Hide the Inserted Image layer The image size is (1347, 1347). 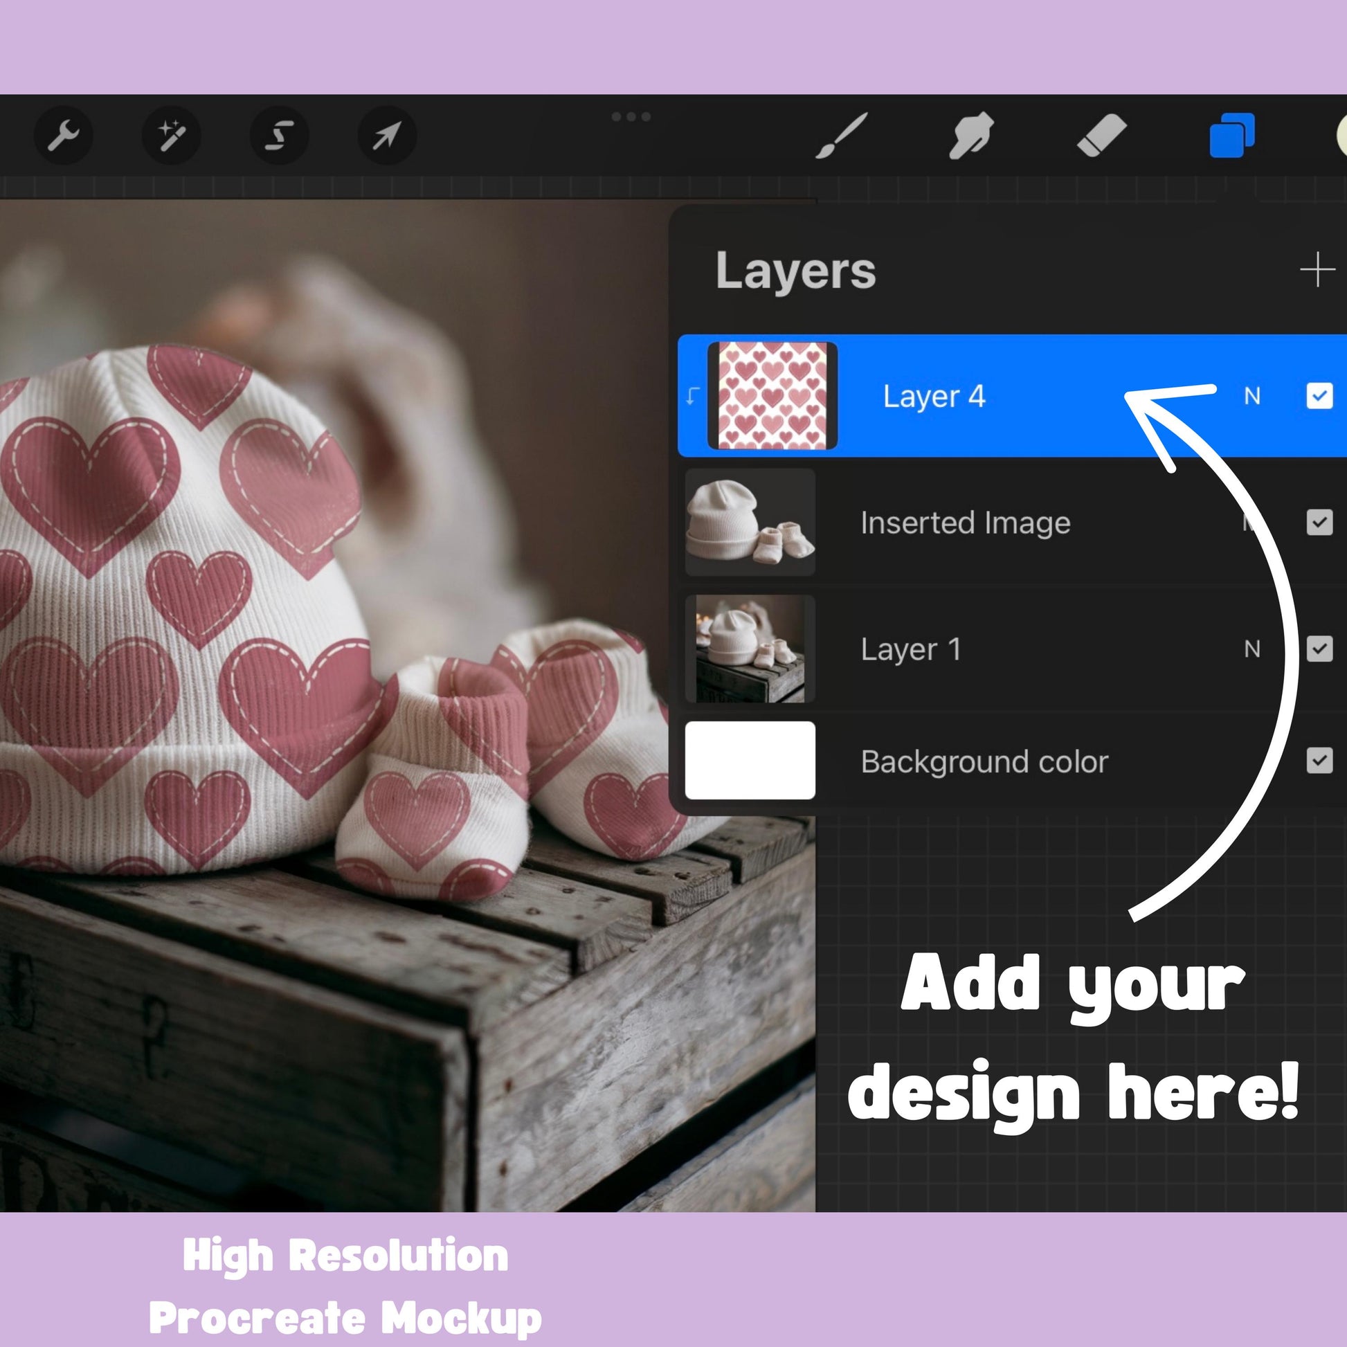1319,522
